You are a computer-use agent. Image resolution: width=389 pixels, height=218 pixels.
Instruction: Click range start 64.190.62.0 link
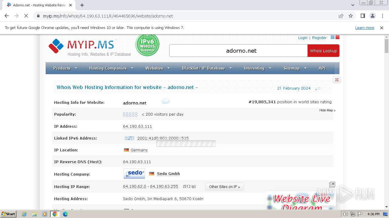click(x=134, y=186)
